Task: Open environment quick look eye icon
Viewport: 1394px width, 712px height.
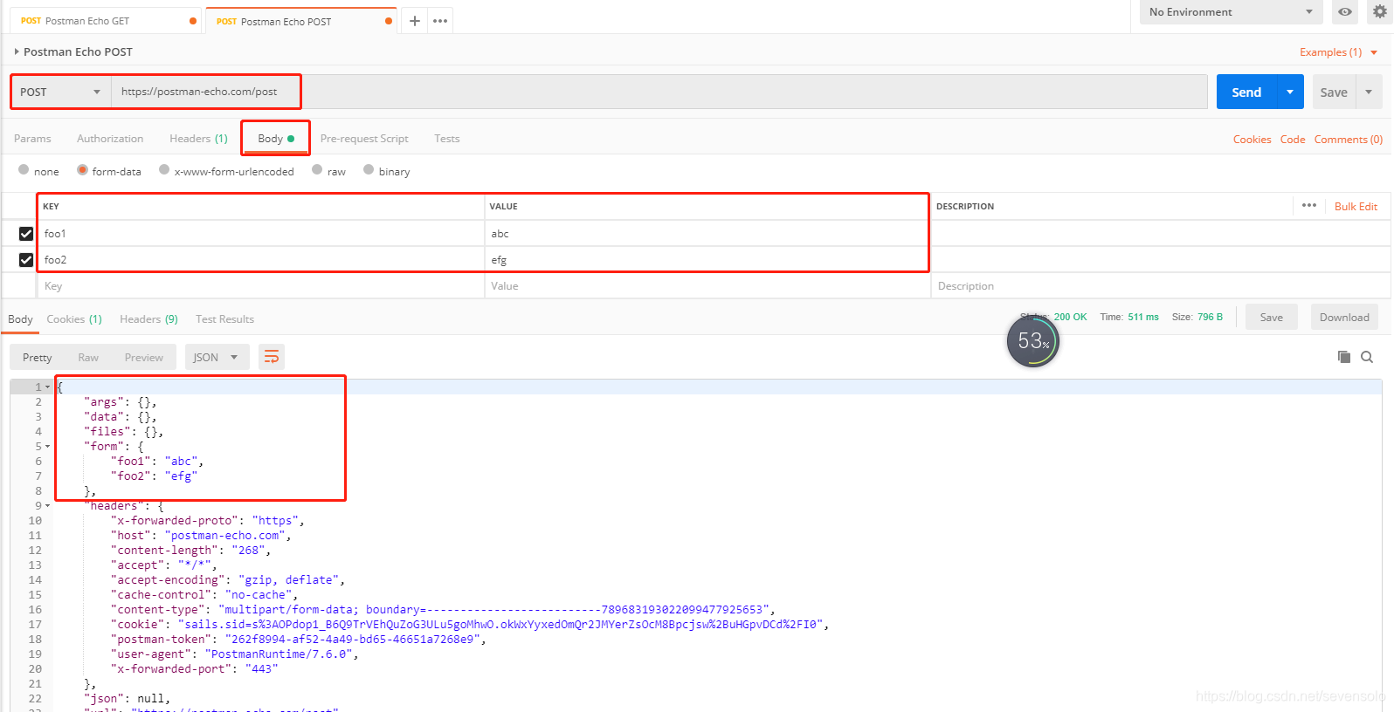Action: [1345, 12]
